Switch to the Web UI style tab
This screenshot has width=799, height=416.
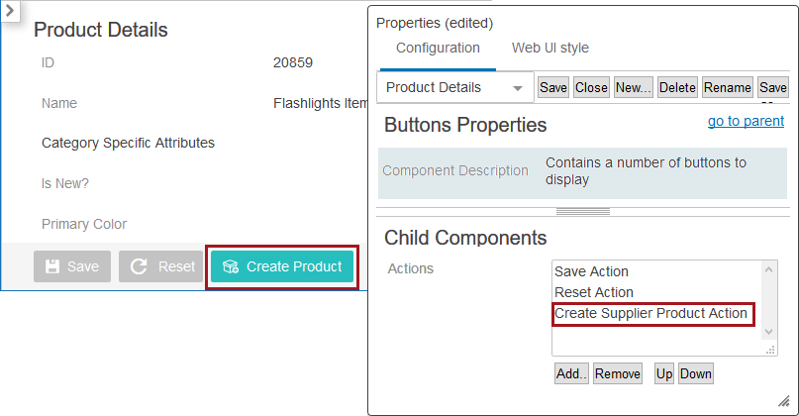click(549, 48)
